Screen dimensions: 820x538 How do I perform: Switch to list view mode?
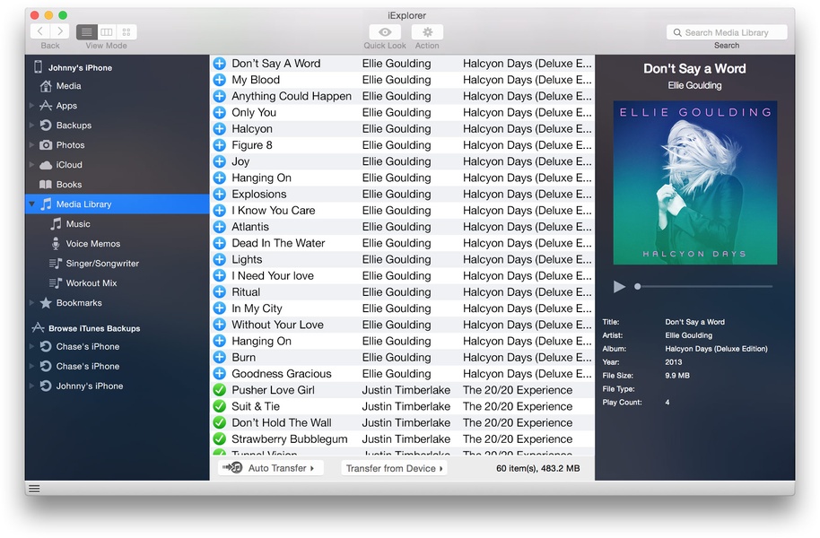(86, 32)
